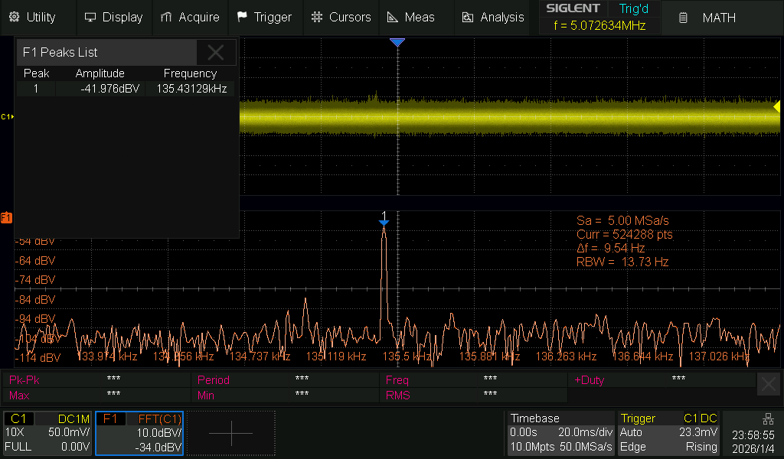
Task: Click the frequency counter readout 5.072634MHz
Action: tap(599, 25)
